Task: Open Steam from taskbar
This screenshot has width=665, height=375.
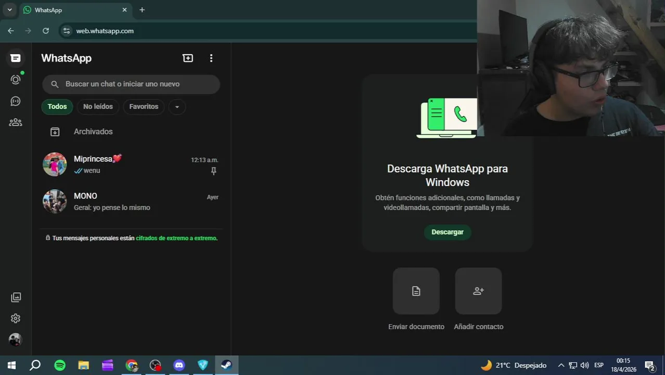Action: pyautogui.click(x=226, y=366)
